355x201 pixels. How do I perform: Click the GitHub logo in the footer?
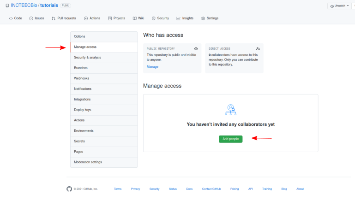pos(69,189)
